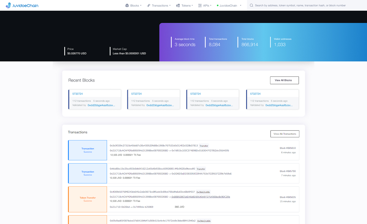Expand the Tokens dropdown arrow

(x=192, y=6)
